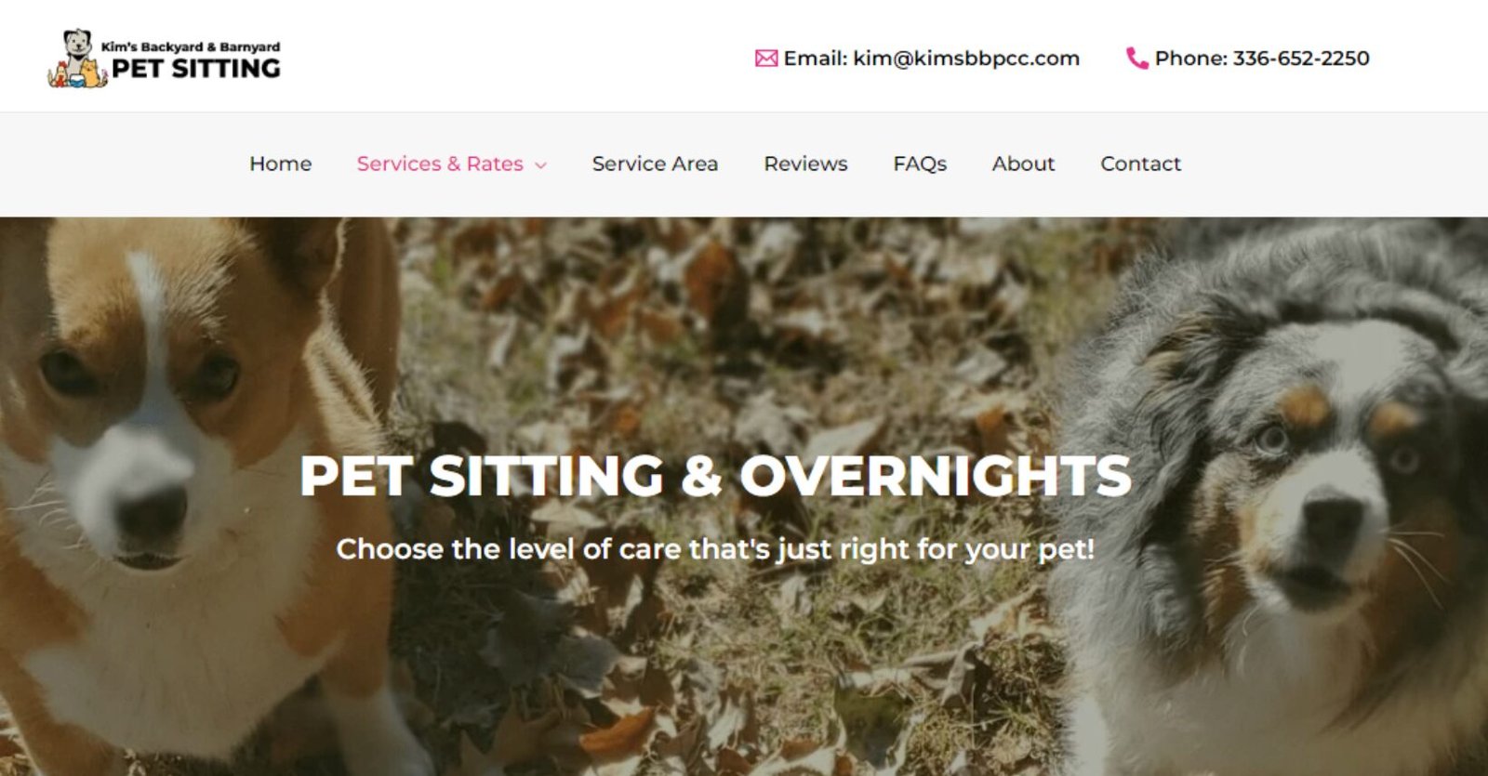Open the Contact page
The height and width of the screenshot is (776, 1488).
1140,164
